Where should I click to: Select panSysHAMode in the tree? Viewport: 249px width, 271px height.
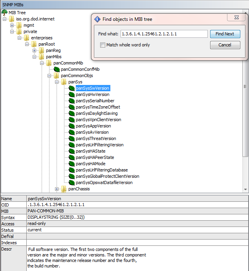pos(91,164)
